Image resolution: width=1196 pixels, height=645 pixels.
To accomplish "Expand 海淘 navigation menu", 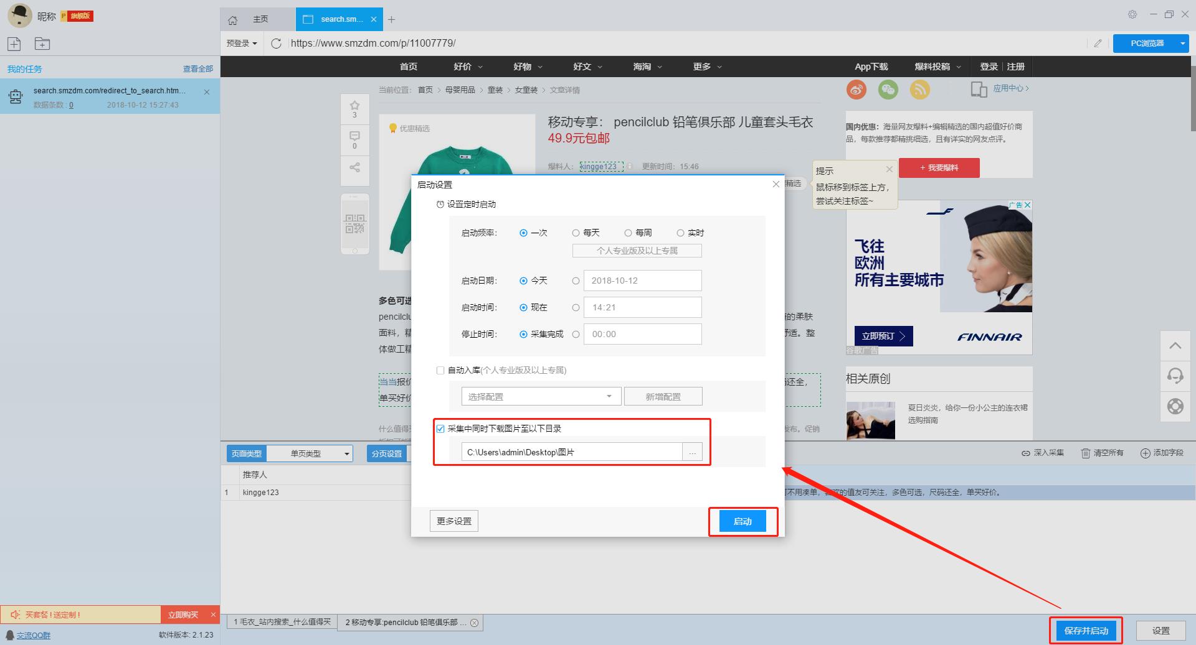I will 648,67.
